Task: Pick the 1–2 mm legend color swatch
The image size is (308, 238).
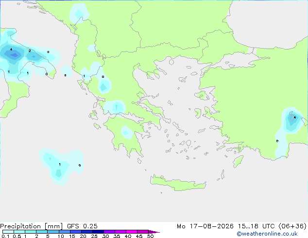Action: [31, 232]
